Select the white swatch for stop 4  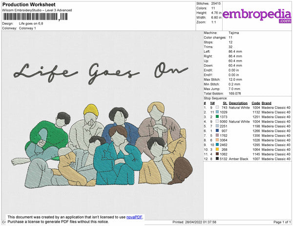[217, 121]
